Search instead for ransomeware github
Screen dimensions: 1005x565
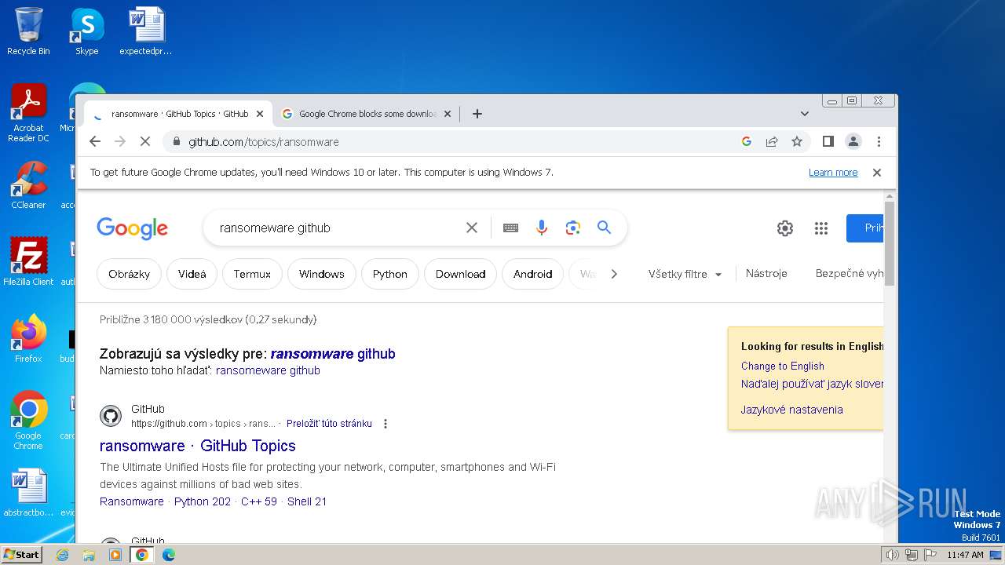tap(268, 370)
